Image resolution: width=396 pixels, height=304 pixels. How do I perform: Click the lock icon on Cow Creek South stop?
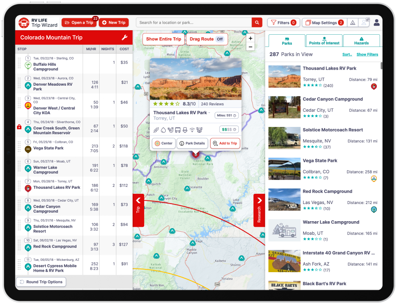coord(19,126)
